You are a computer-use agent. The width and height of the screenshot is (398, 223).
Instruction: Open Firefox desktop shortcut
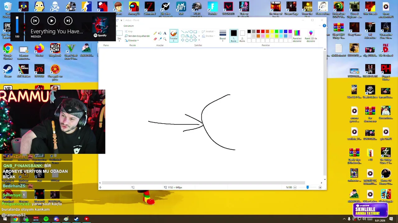point(39,50)
